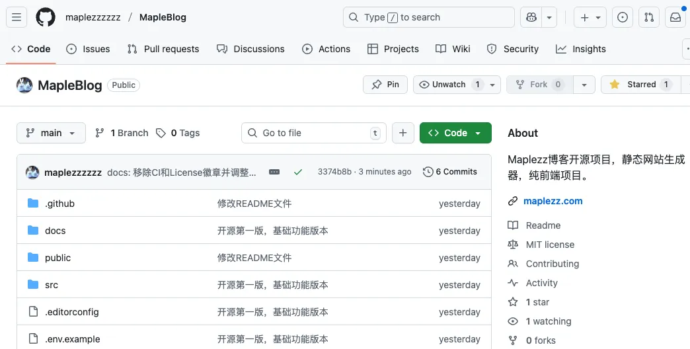Open the Unwatch notifications dropdown
Image resolution: width=690 pixels, height=349 pixels.
coord(457,85)
